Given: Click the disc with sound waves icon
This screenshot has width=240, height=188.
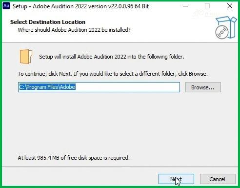Looking at the screenshot, I should click(222, 32).
